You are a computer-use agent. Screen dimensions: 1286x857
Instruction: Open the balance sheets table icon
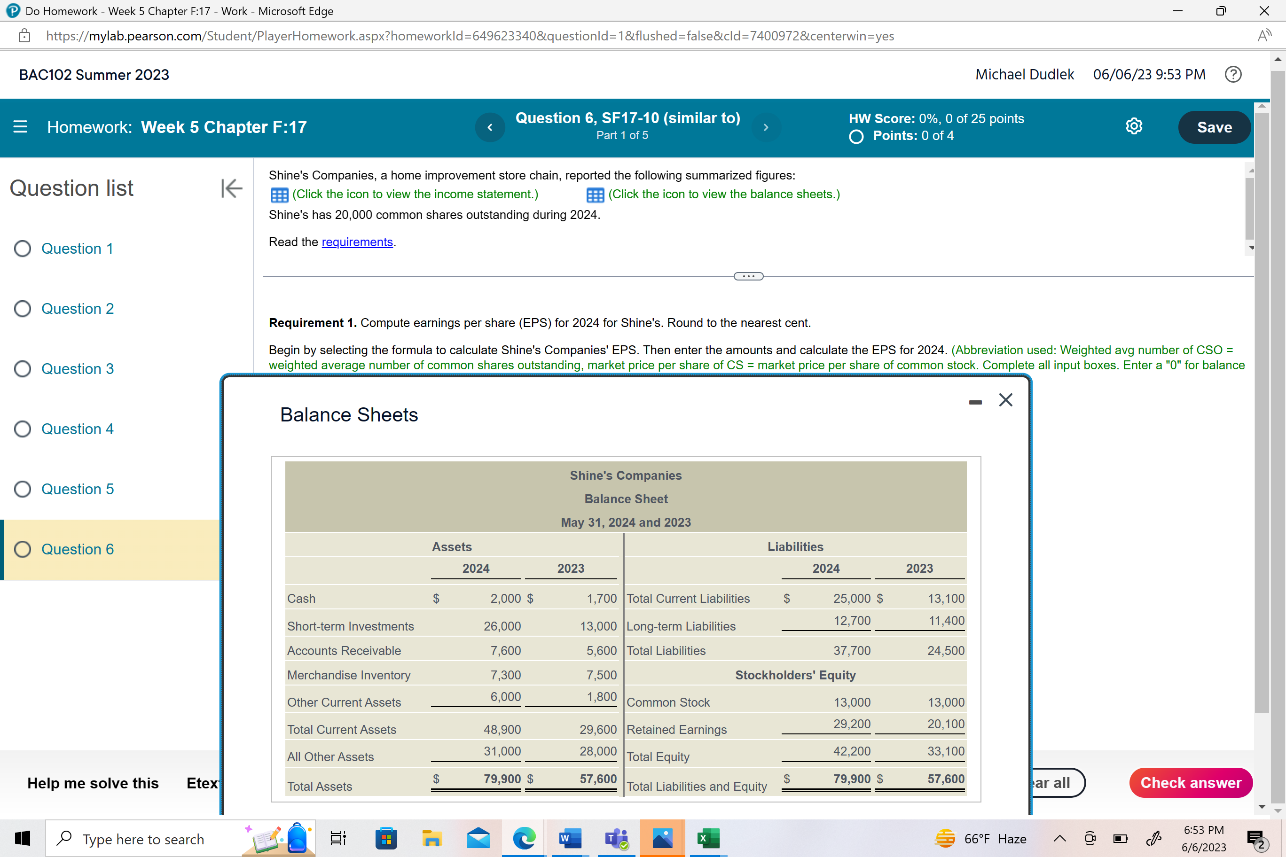click(x=595, y=195)
